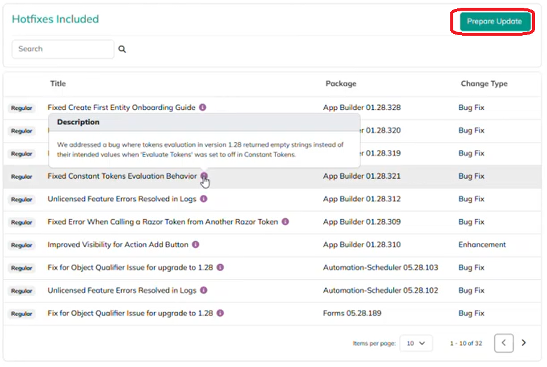Click info icon on Automation-Scheduler 05.28.103 Object Qualifier row
This screenshot has height=367, width=547.
coord(220,268)
